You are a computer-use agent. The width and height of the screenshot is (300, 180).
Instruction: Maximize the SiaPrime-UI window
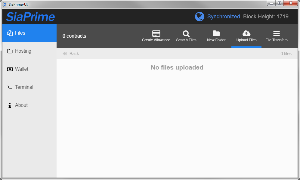pos(280,3)
